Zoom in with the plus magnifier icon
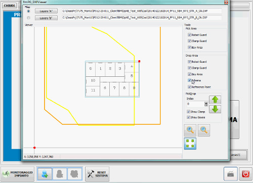 click(x=190, y=130)
